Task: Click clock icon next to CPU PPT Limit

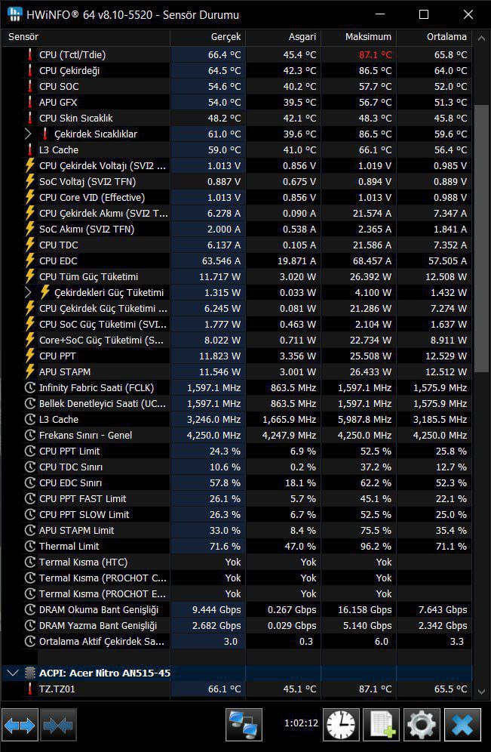Action: [x=30, y=451]
